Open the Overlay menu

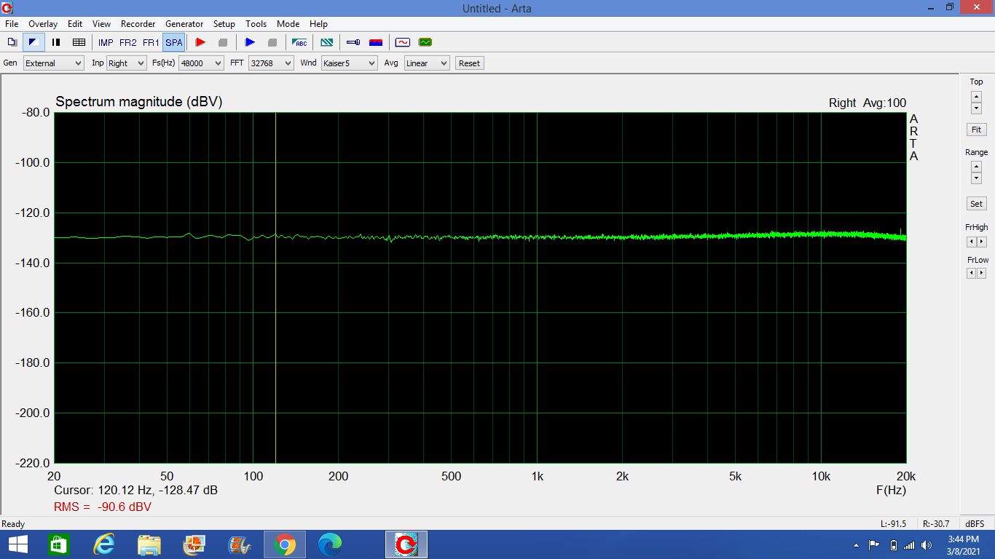coord(43,24)
